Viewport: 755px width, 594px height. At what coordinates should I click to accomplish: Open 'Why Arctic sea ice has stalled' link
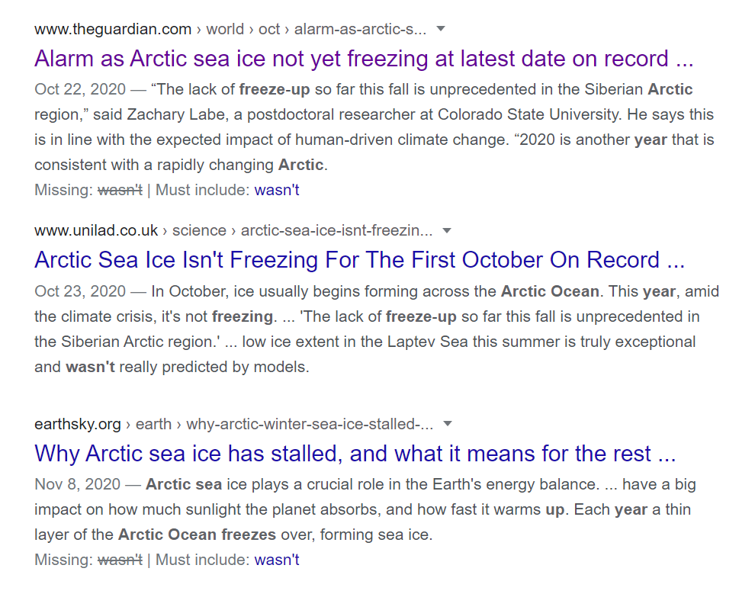click(x=355, y=454)
